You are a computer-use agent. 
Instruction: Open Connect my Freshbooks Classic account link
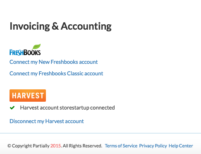click(x=56, y=74)
